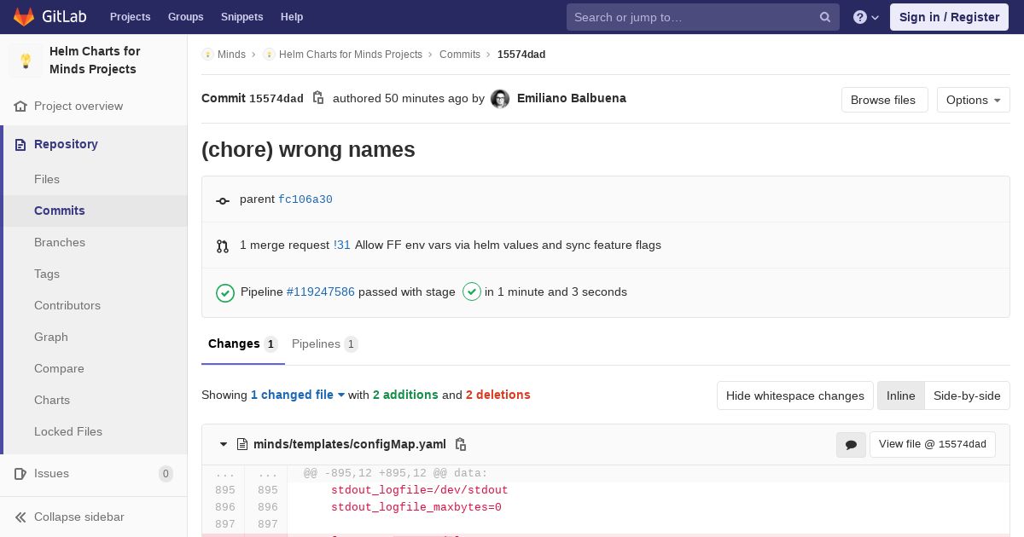Viewport: 1024px width, 537px height.
Task: Click Emiliano Balbuena's avatar
Action: [x=500, y=99]
